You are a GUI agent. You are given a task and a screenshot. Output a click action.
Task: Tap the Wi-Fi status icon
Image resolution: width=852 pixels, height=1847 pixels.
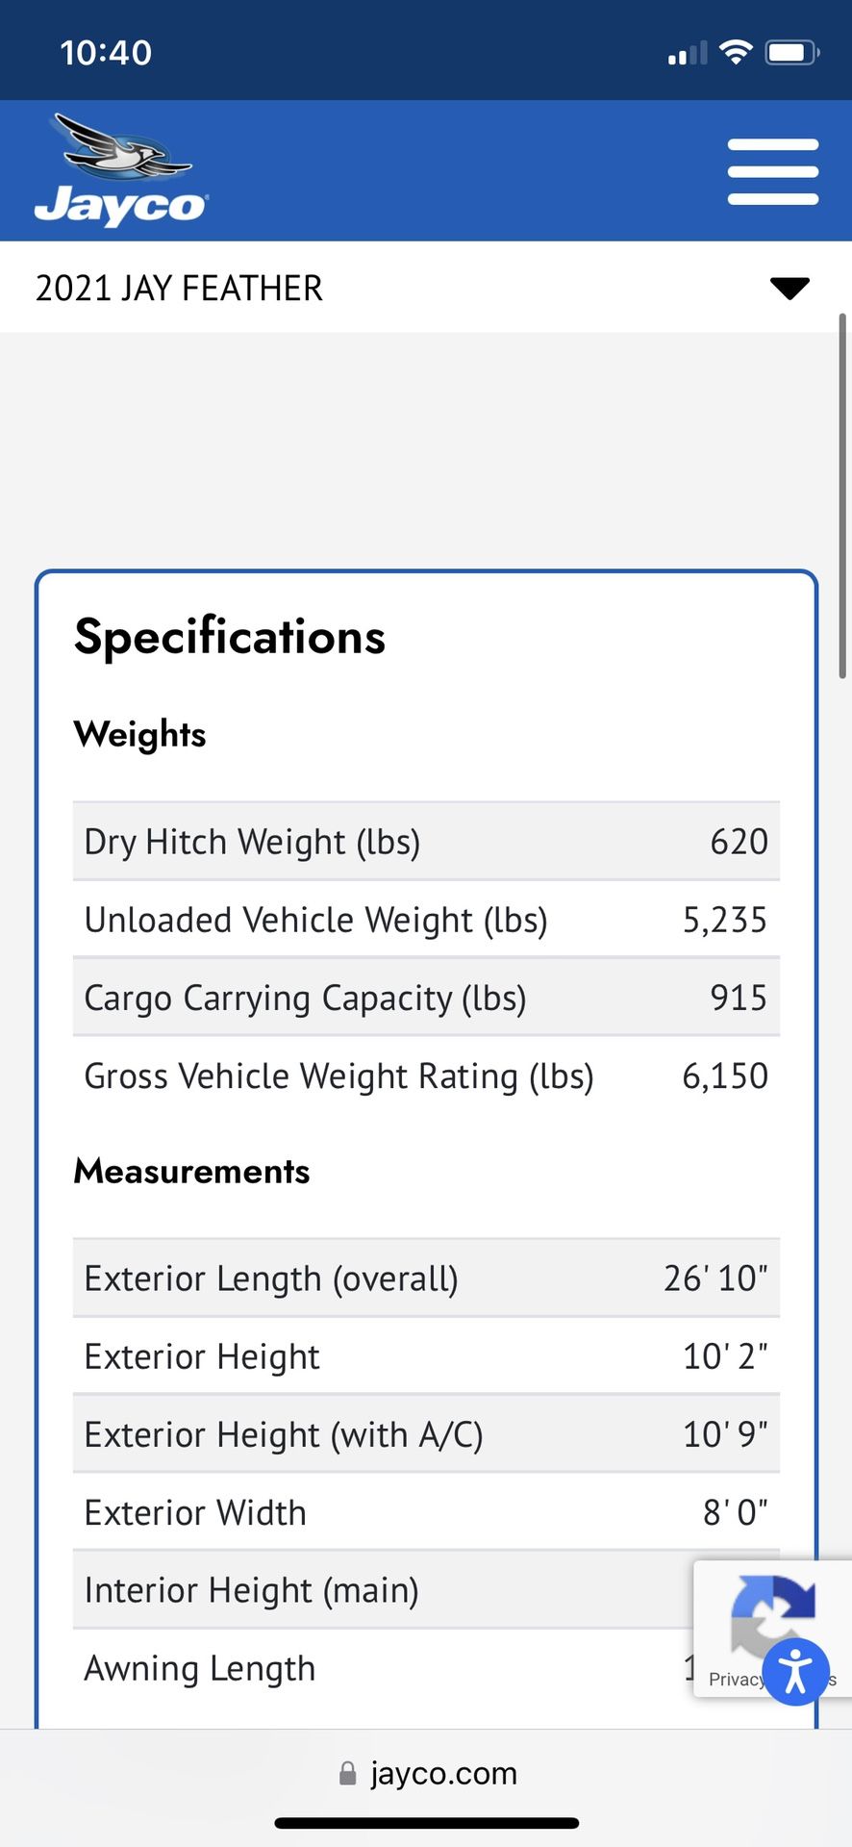click(736, 52)
